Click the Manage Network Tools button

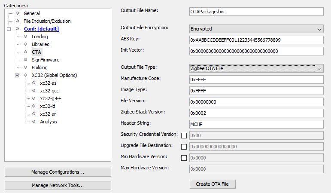(x=58, y=185)
